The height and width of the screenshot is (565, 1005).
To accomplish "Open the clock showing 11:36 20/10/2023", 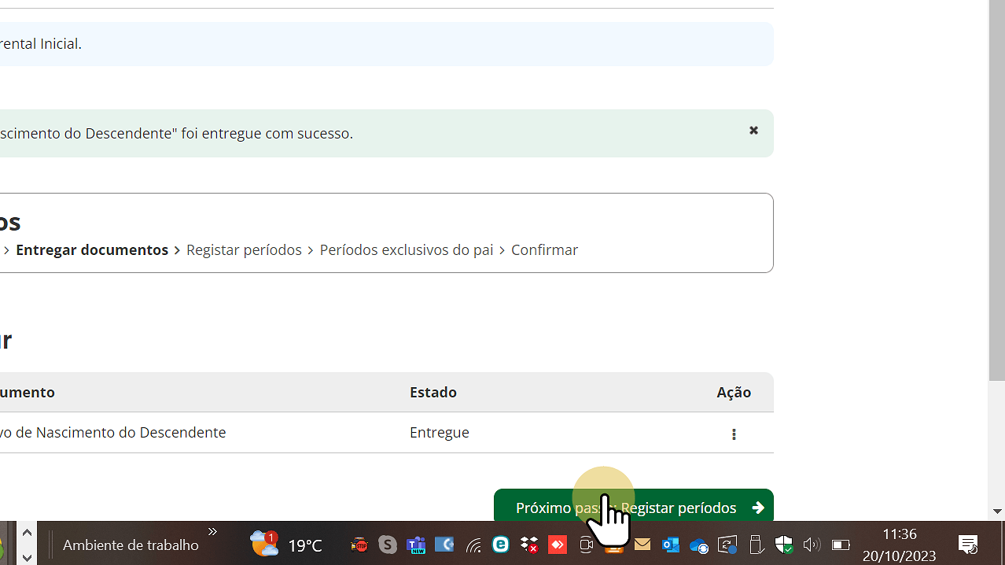I will pos(899,545).
